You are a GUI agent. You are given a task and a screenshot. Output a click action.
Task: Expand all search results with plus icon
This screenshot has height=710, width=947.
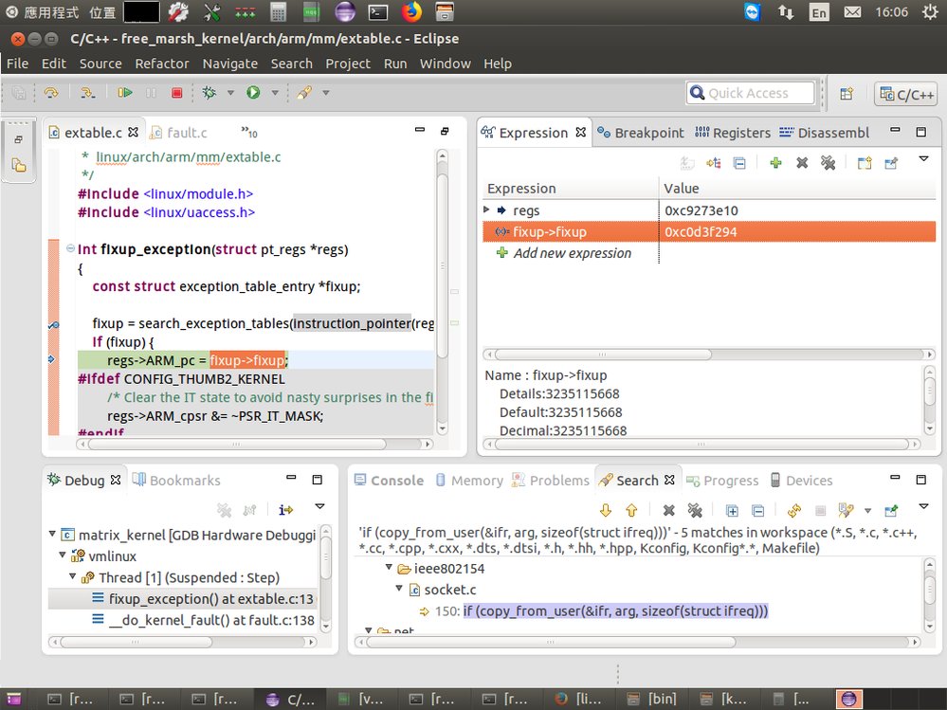point(732,511)
